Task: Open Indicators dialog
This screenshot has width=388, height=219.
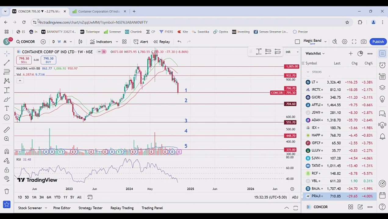Action: tap(101, 42)
